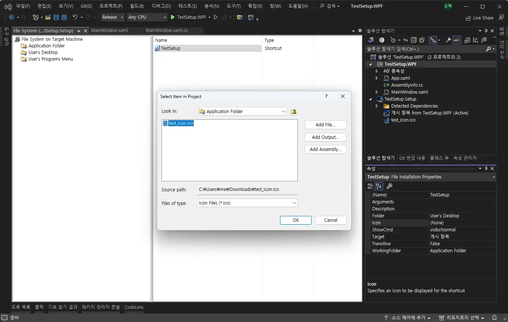The image size is (508, 322).
Task: Expand the Detected Dependencies node
Action: click(x=377, y=106)
